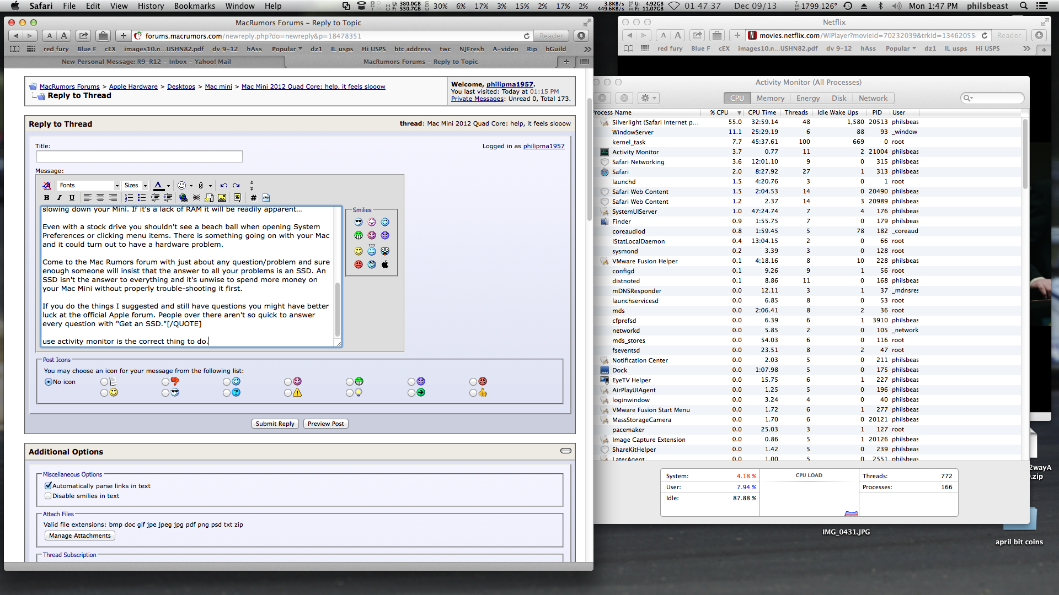Viewport: 1059px width, 595px height.
Task: Click the insert image icon
Action: point(222,198)
